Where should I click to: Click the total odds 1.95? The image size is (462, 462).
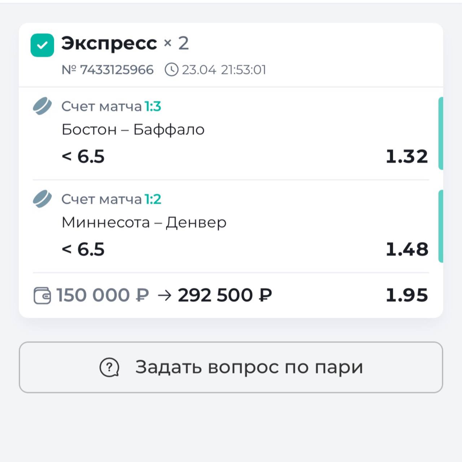coord(406,295)
